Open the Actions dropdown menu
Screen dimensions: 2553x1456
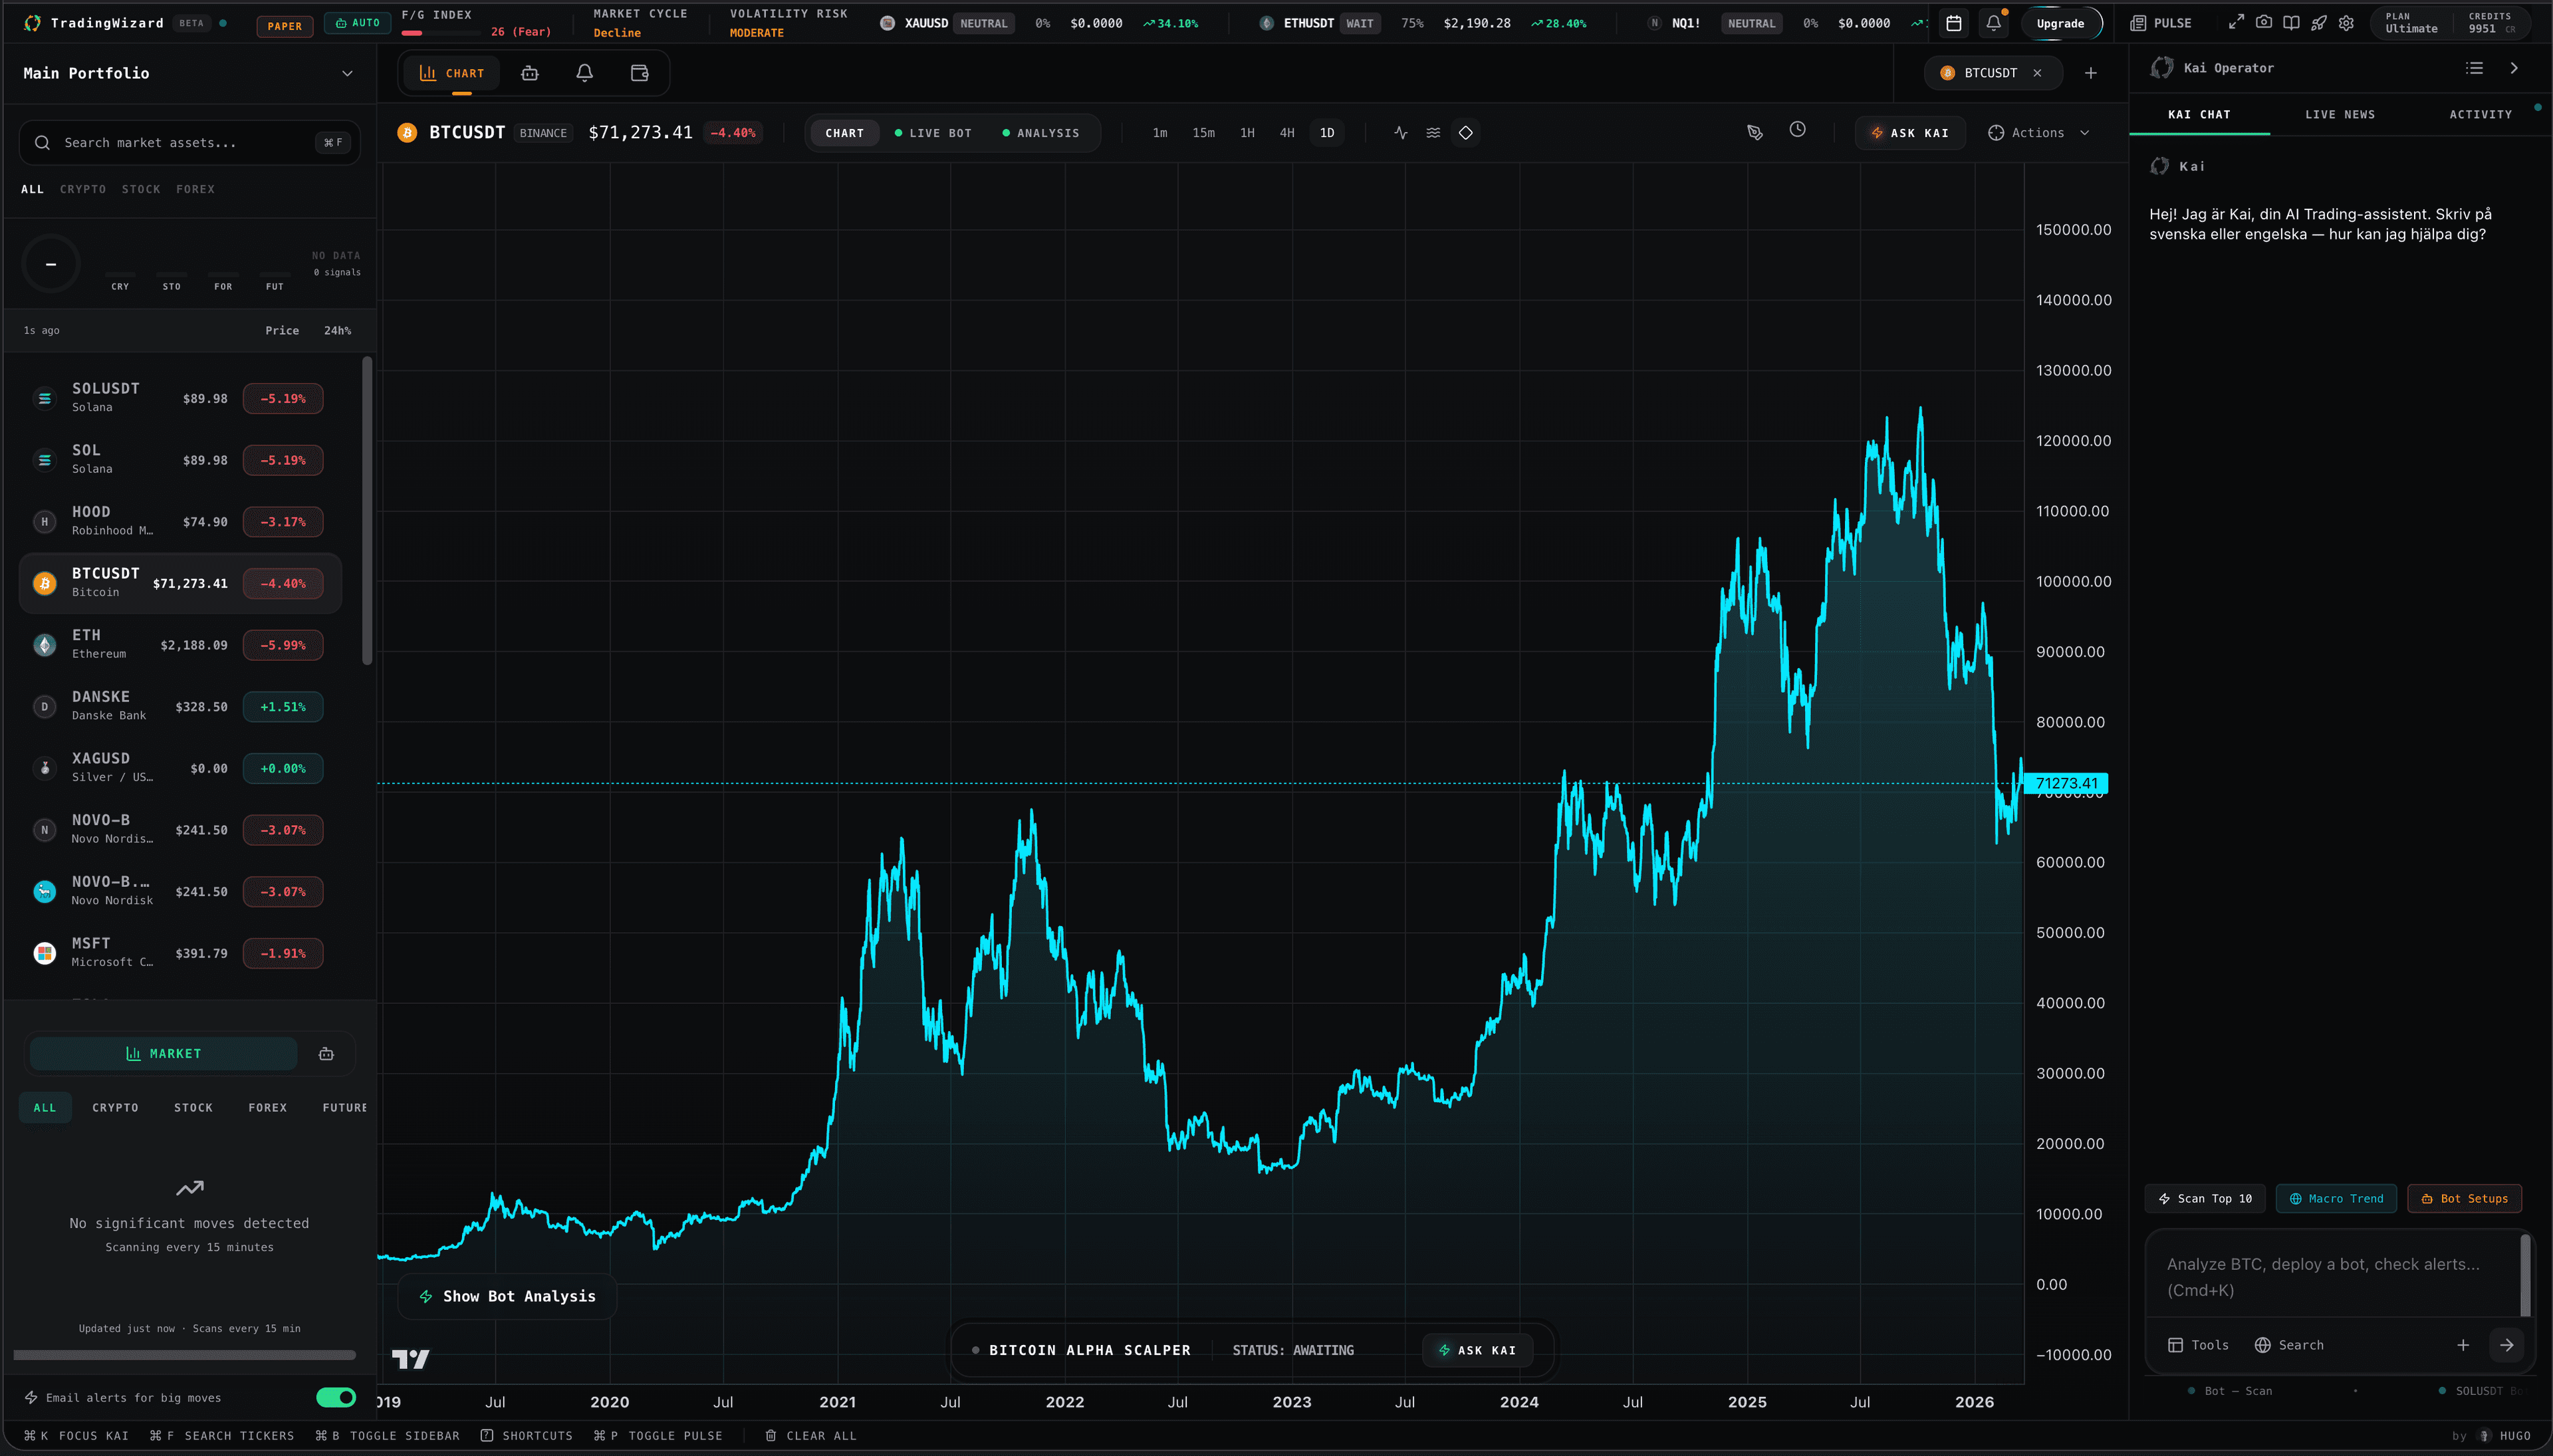click(2038, 133)
